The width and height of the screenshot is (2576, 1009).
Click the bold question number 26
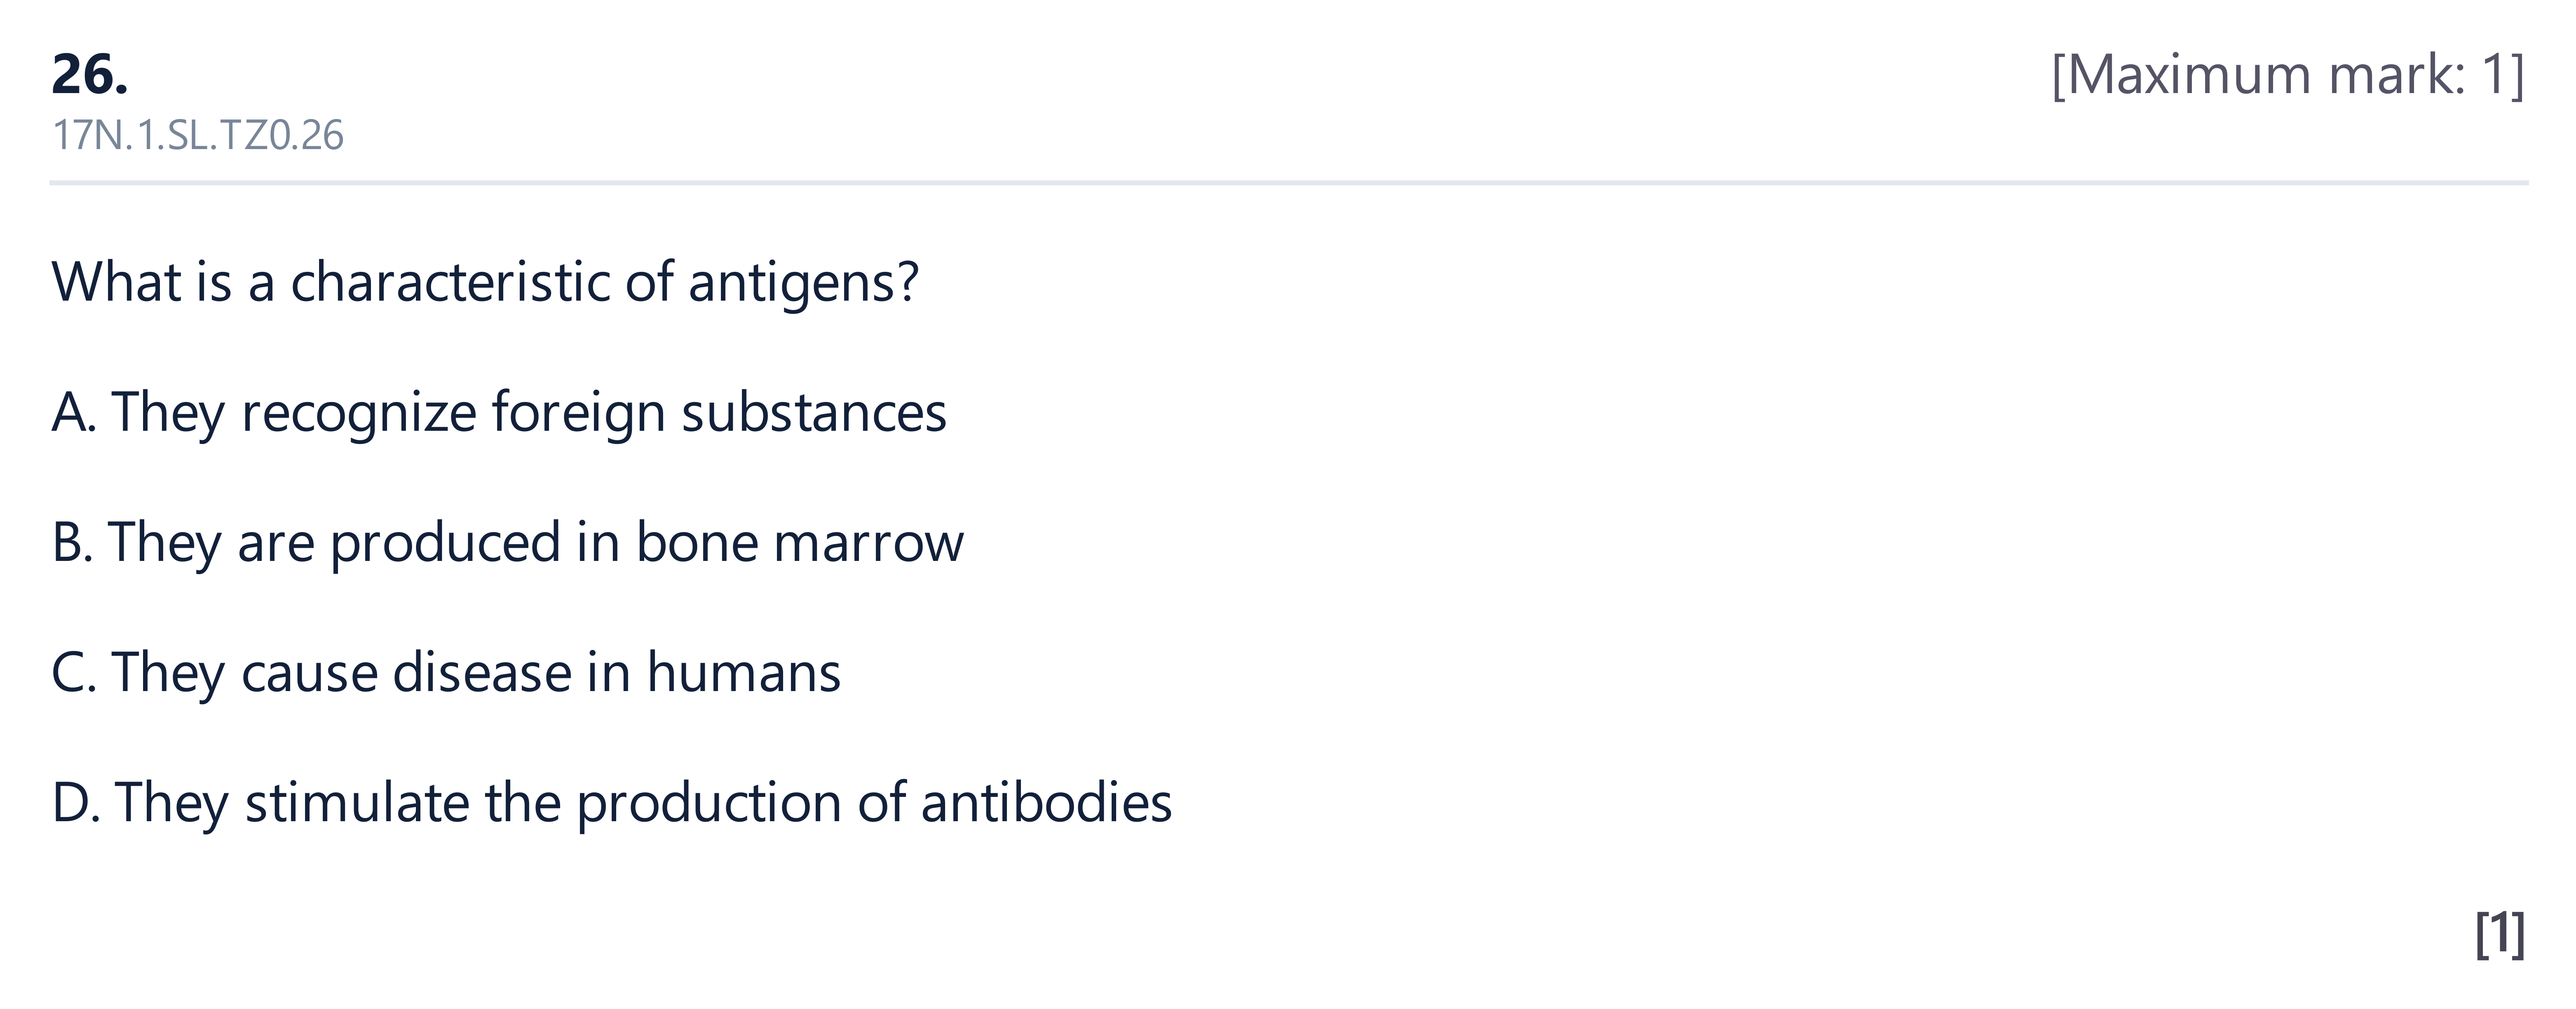[90, 75]
